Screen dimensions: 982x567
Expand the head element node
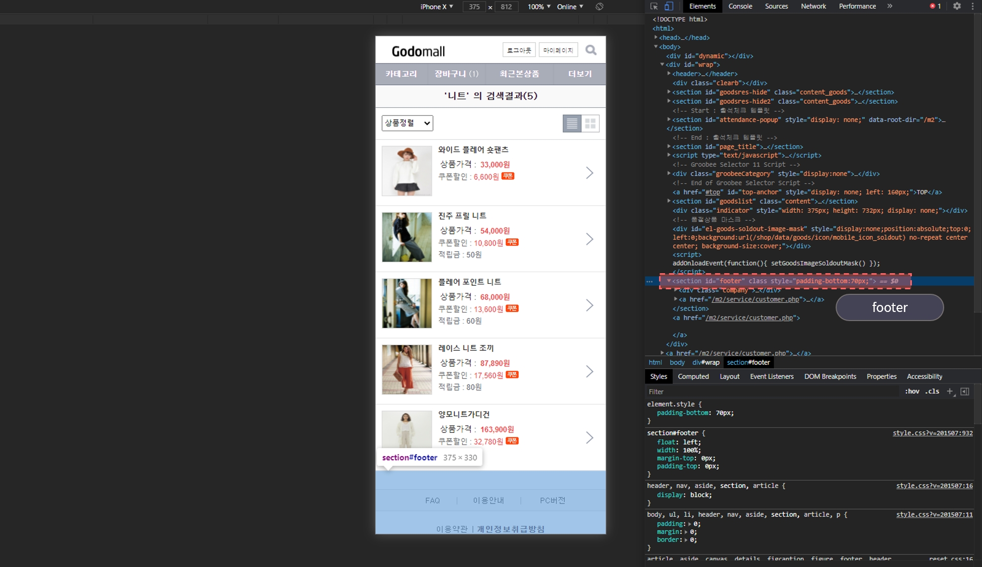point(656,37)
